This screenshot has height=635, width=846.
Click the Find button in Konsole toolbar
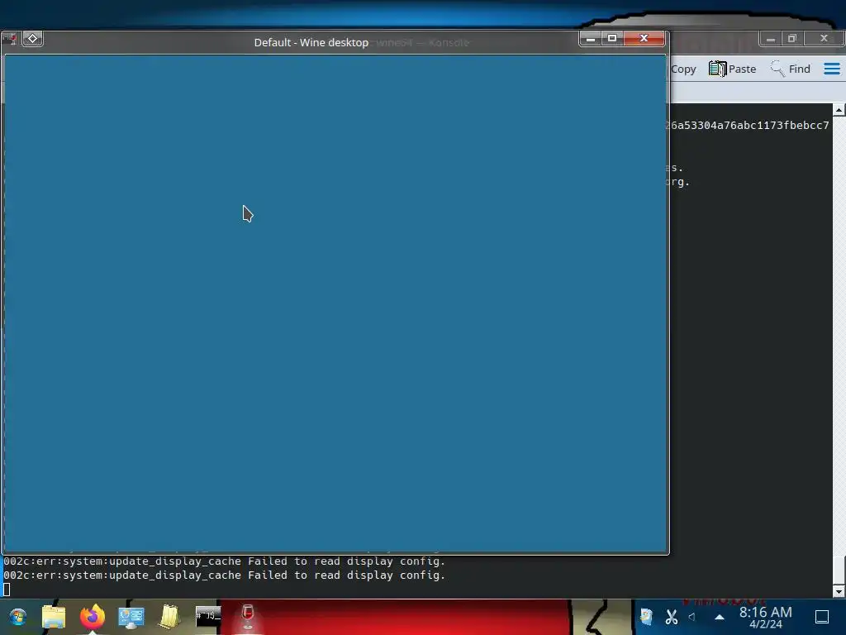[791, 69]
